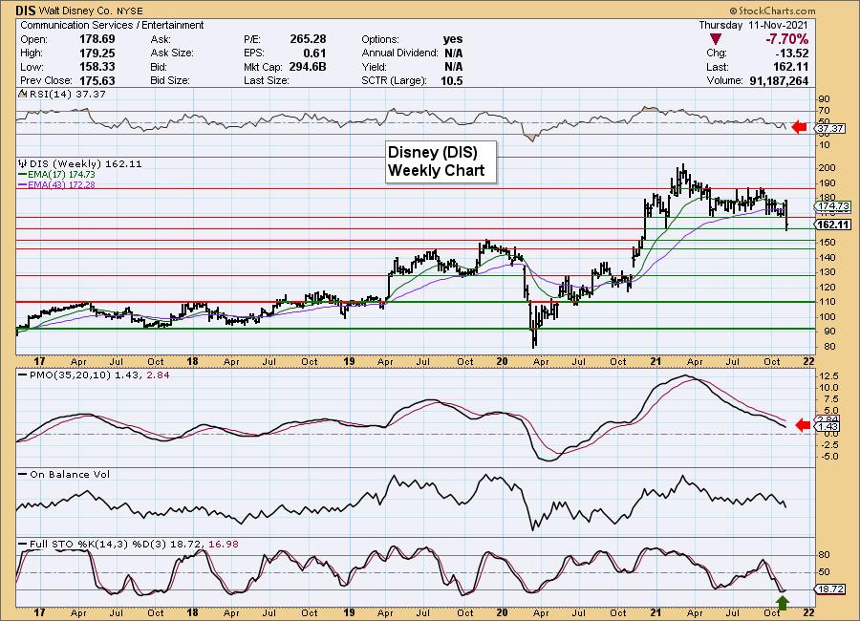Click the 2.84 value tag on PMO axis
This screenshot has width=860, height=621.
click(829, 419)
